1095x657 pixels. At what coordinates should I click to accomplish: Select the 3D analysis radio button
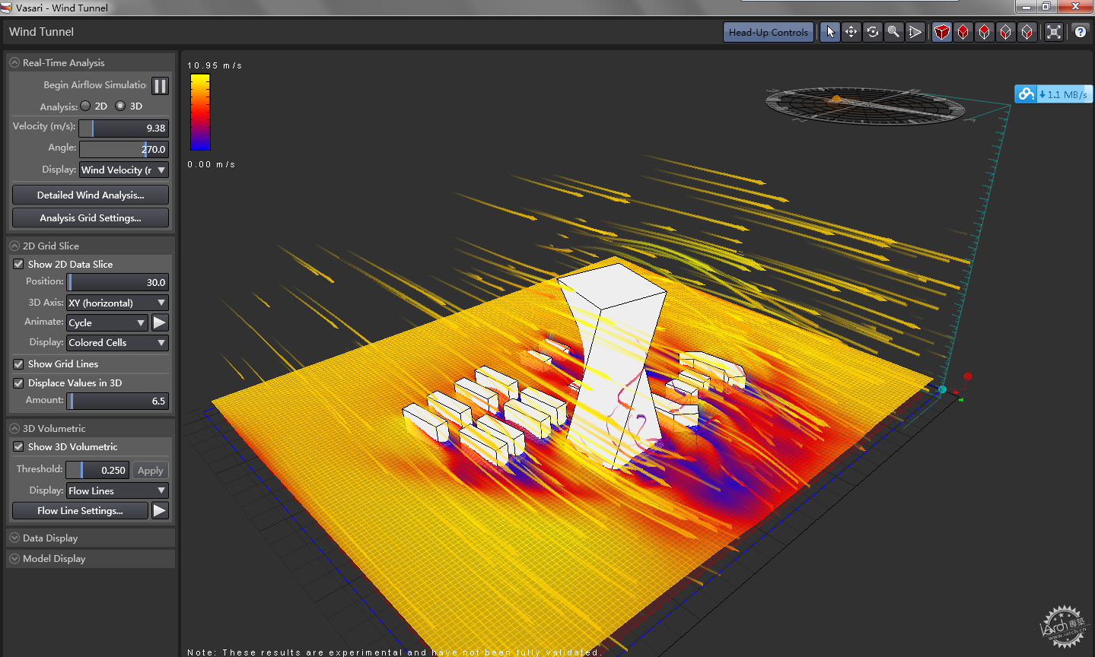(x=120, y=106)
